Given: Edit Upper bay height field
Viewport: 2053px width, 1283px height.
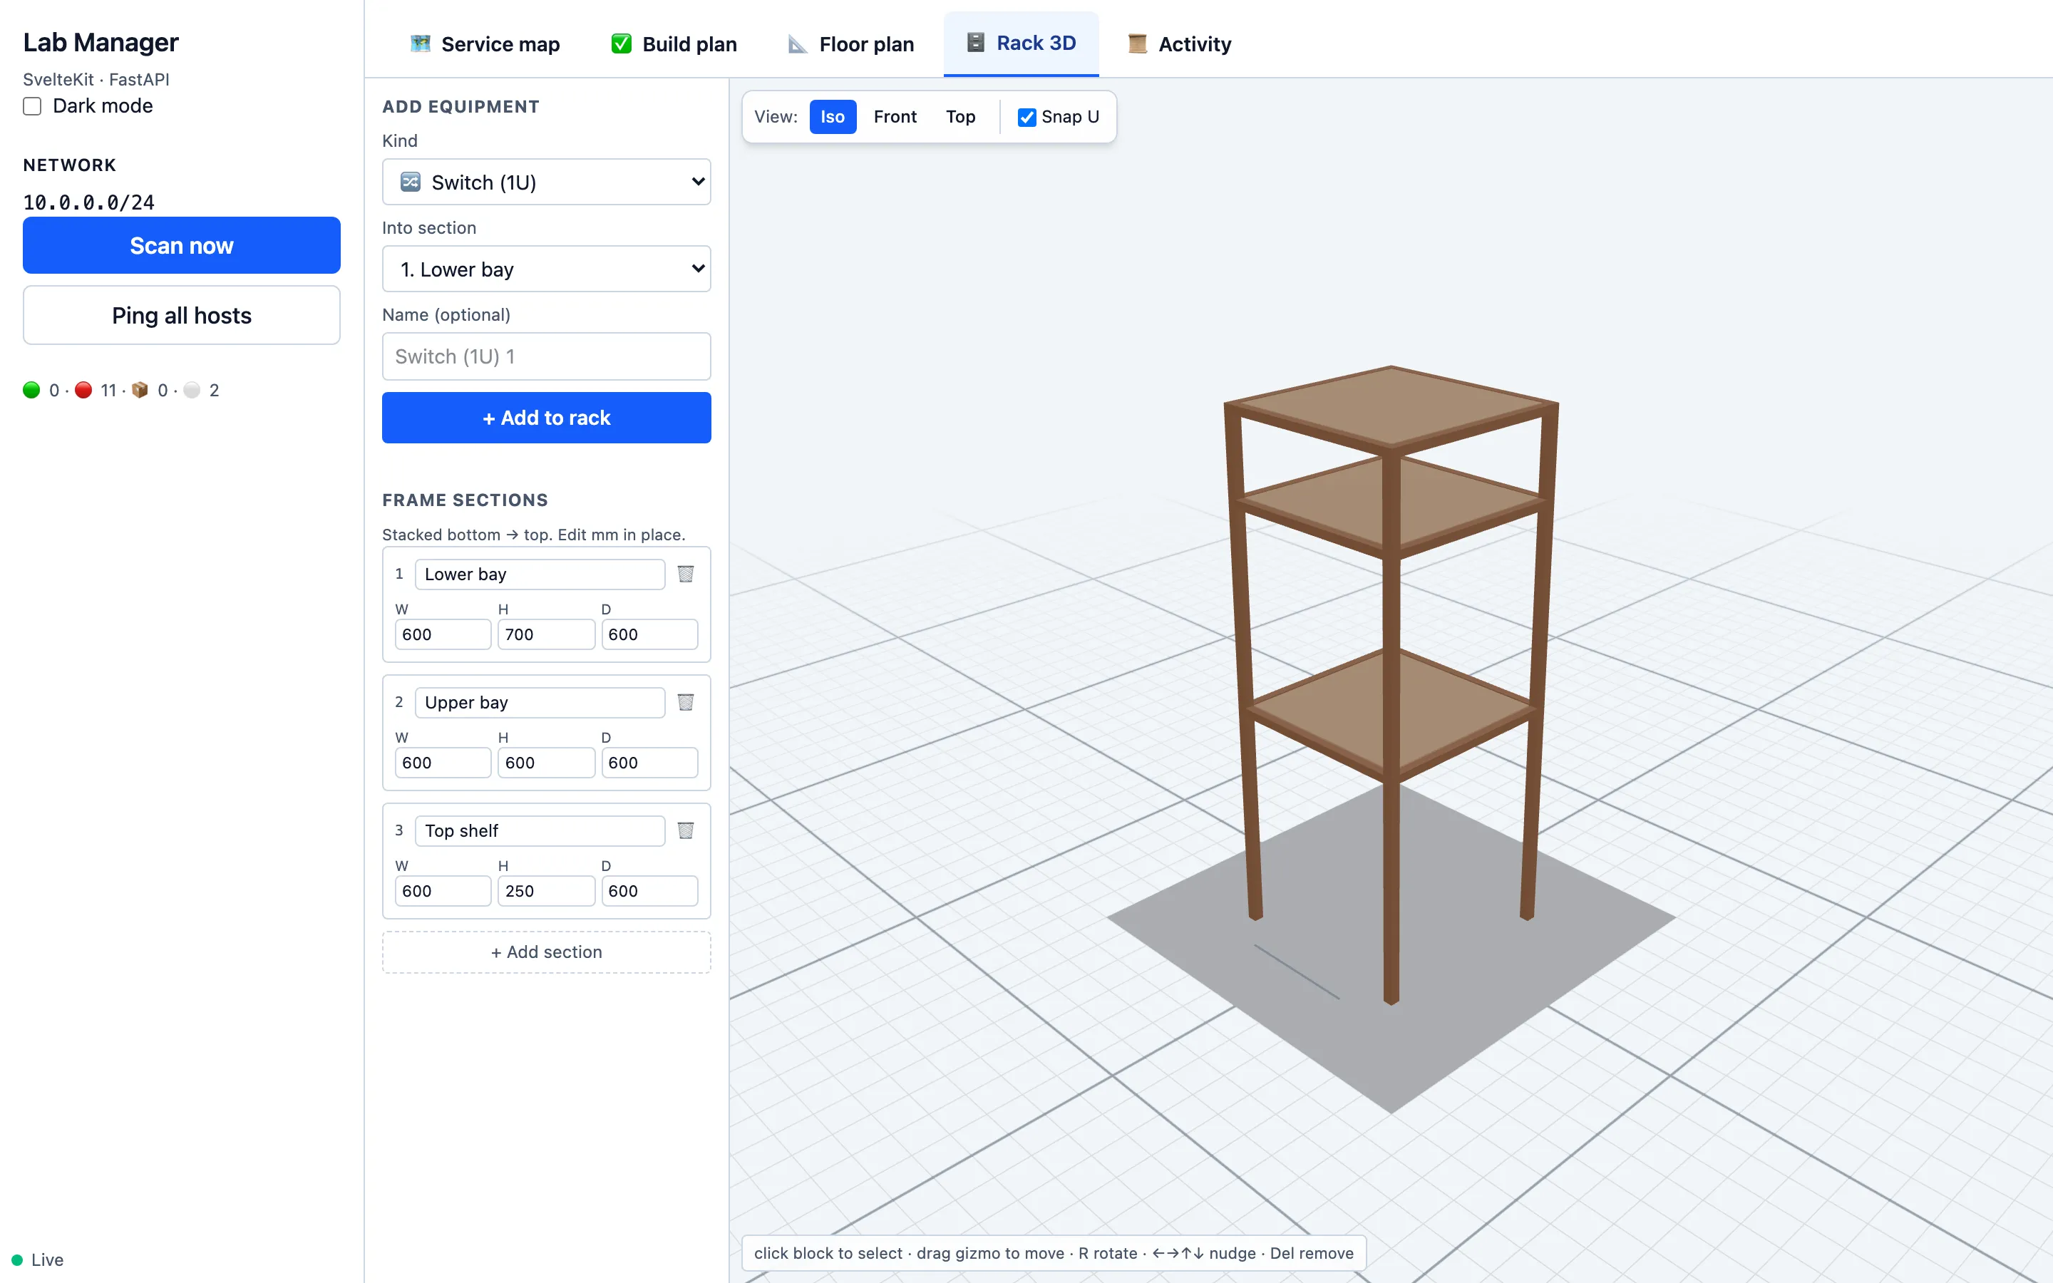Looking at the screenshot, I should (x=546, y=763).
